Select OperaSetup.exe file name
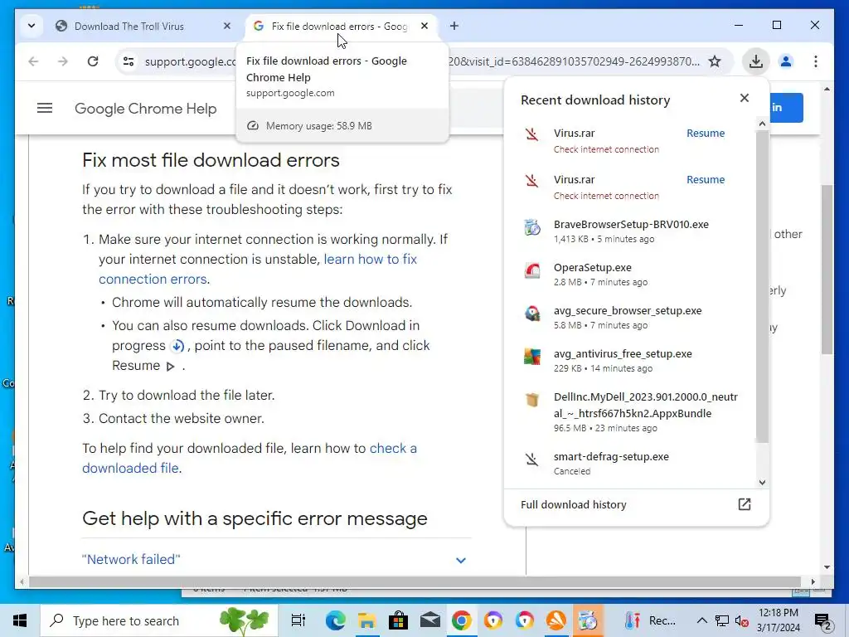 pyautogui.click(x=592, y=268)
